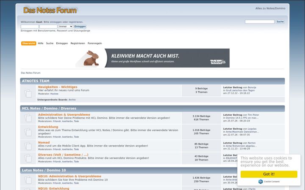The height and width of the screenshot is (190, 305).
Task: Click '1.016 Beiträge' count text
Action: pyautogui.click(x=201, y=130)
